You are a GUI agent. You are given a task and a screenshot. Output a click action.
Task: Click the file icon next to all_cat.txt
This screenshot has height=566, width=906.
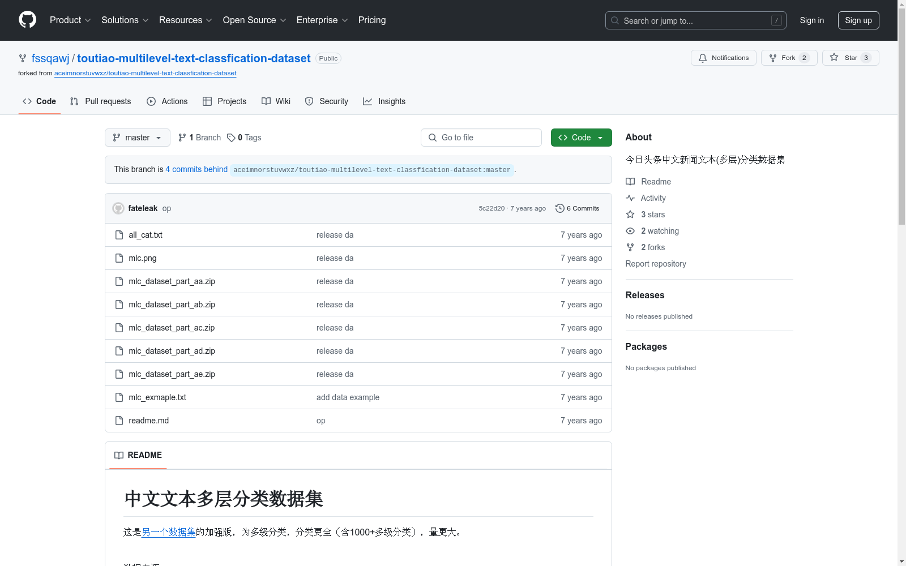tap(119, 235)
